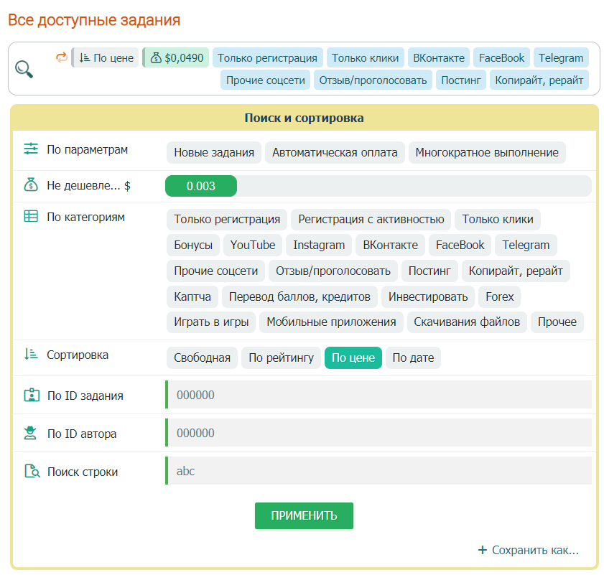Select the Каптча category filter
The width and height of the screenshot is (604, 575).
192,296
